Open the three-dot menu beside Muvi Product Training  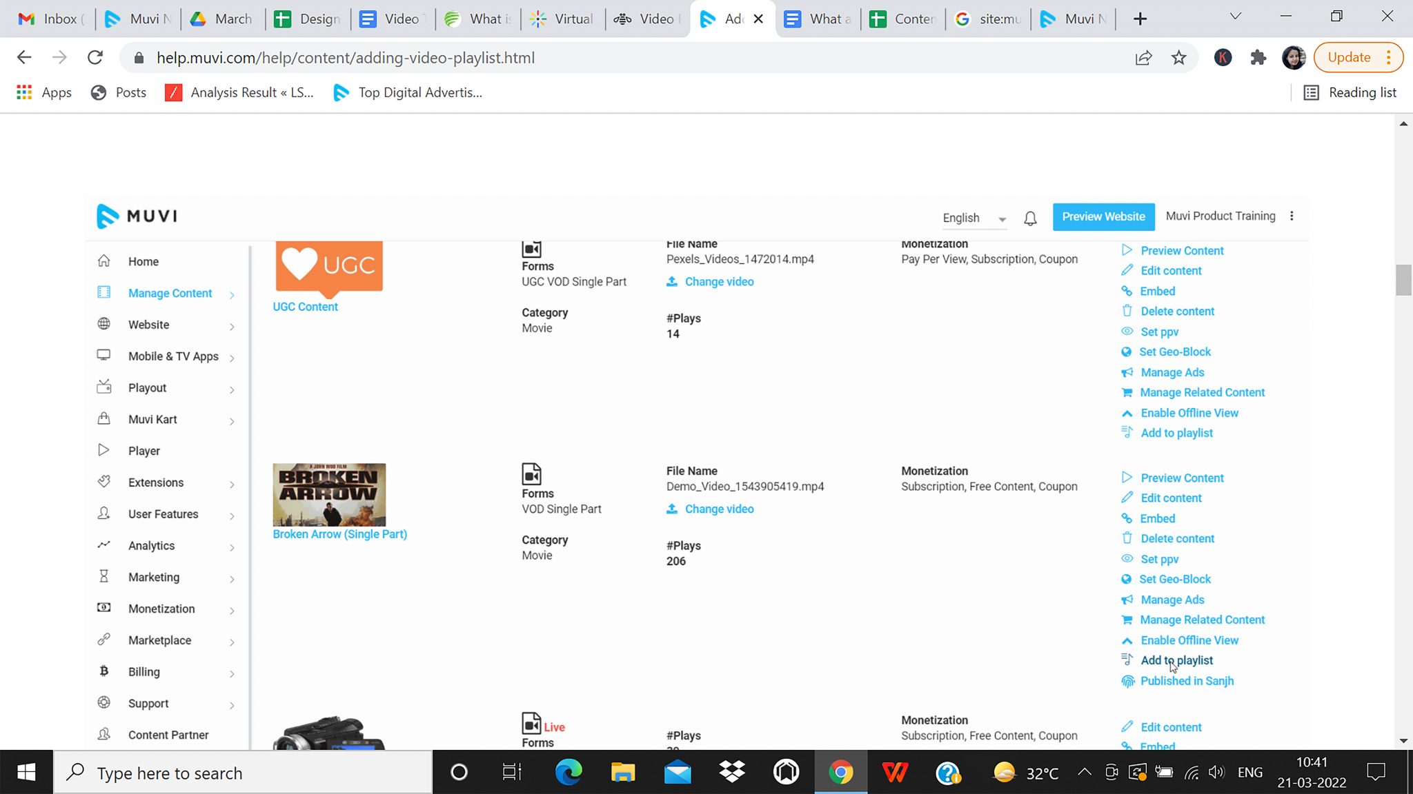point(1292,216)
